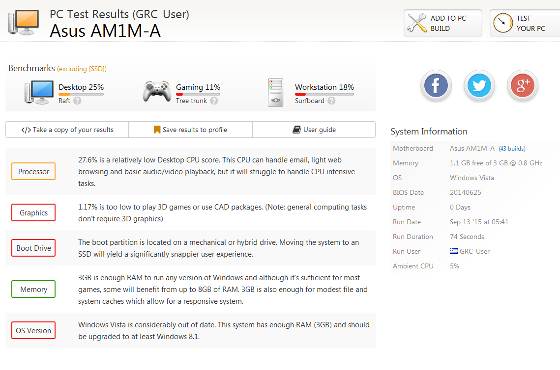Click the Benchmarks heading
Image resolution: width=560 pixels, height=370 pixels.
[x=32, y=68]
